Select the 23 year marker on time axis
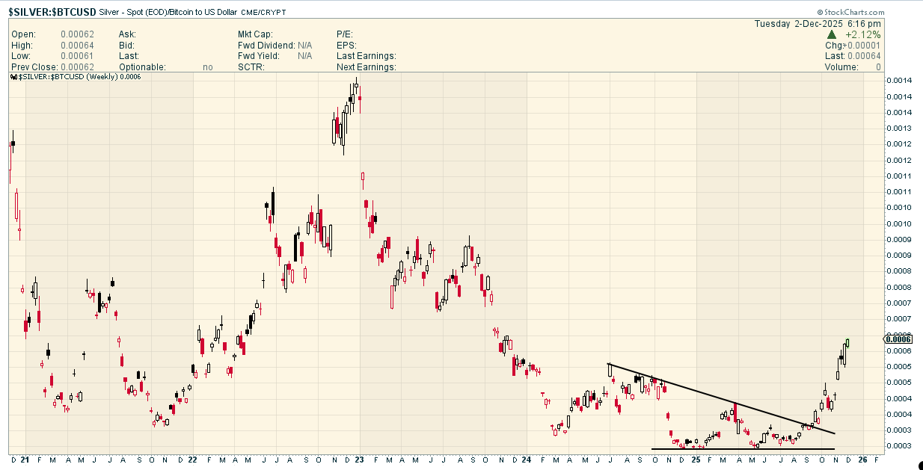The width and height of the screenshot is (923, 470). 360,460
